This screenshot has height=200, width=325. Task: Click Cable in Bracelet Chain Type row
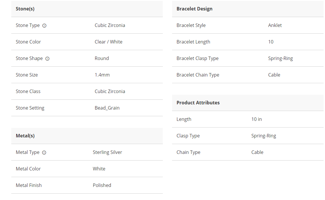(x=274, y=75)
